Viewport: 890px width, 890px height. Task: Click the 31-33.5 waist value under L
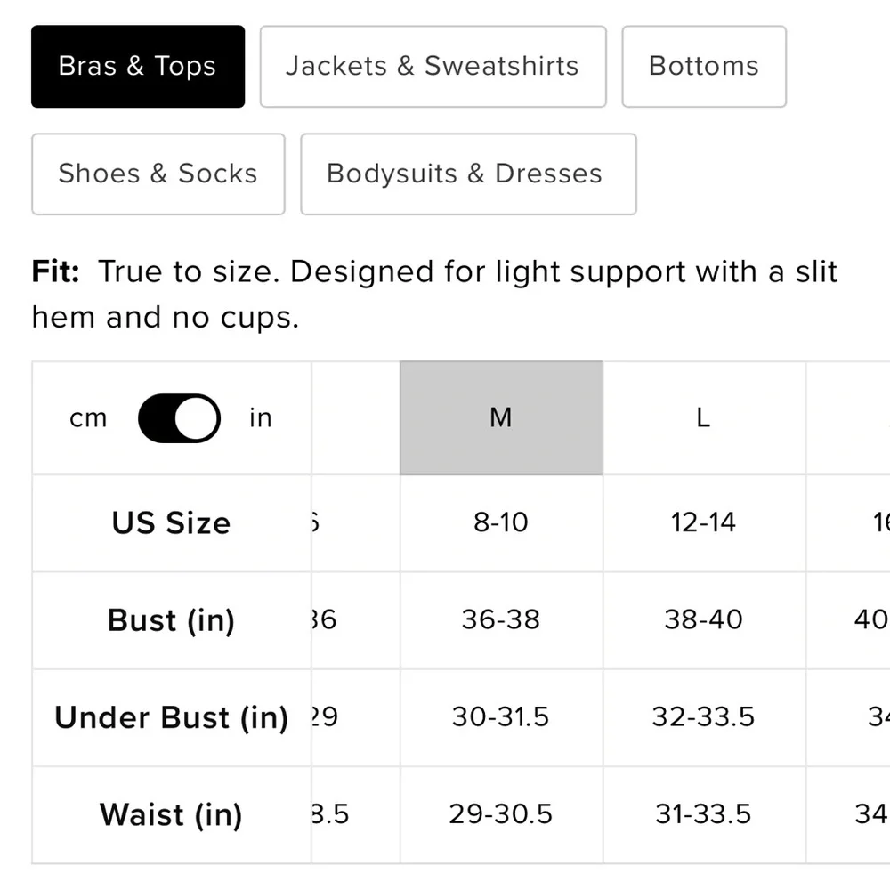pos(703,814)
